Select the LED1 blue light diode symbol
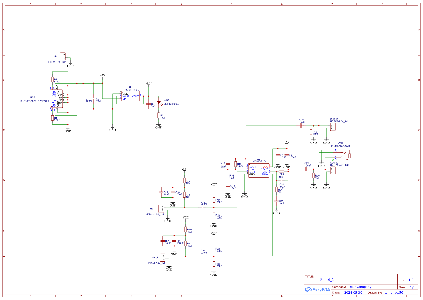The image size is (423, 300). (159, 102)
